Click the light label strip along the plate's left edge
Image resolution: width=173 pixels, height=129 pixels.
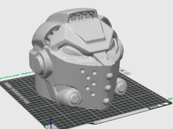tap(17, 93)
